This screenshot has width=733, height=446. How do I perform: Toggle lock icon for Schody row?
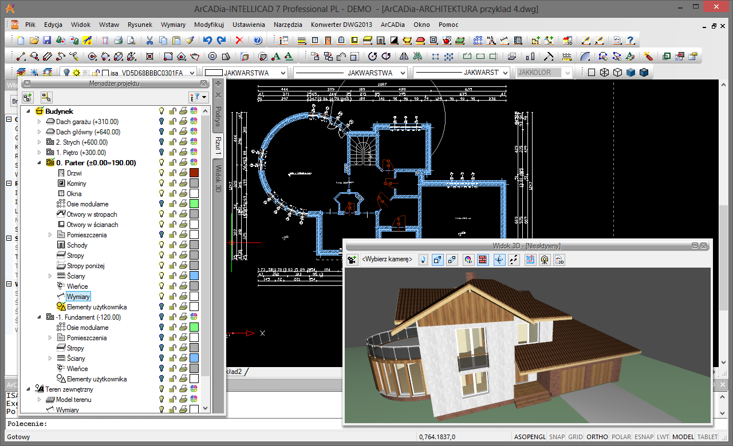(172, 245)
